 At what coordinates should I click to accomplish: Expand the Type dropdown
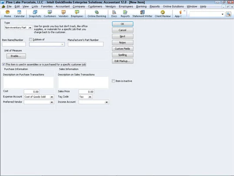click(x=30, y=28)
